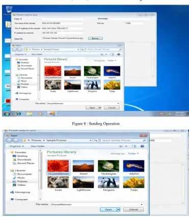Click Downloads in the Figure 8 dialog's navigation pane

click(x=25, y=65)
